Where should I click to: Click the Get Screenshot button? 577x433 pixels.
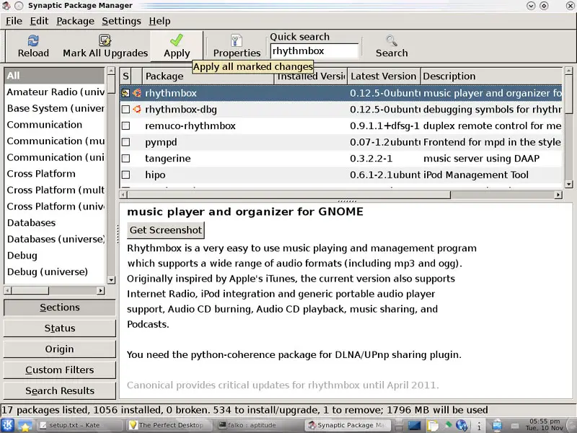tap(166, 230)
